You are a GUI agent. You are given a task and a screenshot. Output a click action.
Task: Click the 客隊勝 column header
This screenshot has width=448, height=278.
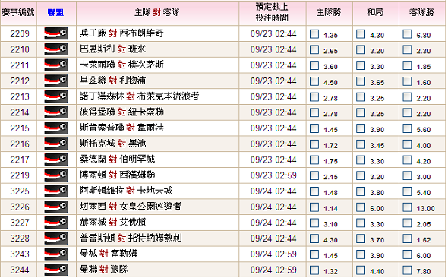point(421,13)
